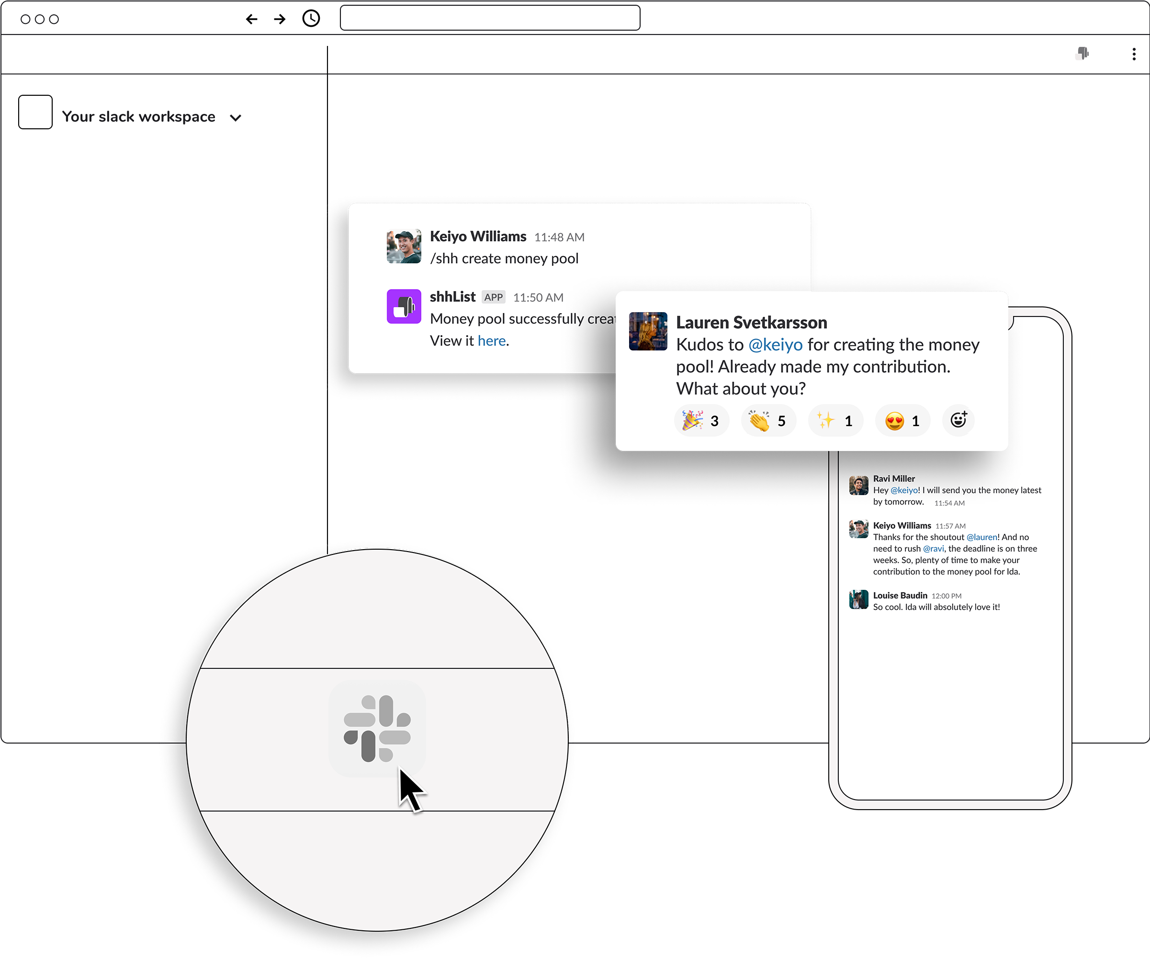Open the three-dot browser menu

pos(1134,54)
